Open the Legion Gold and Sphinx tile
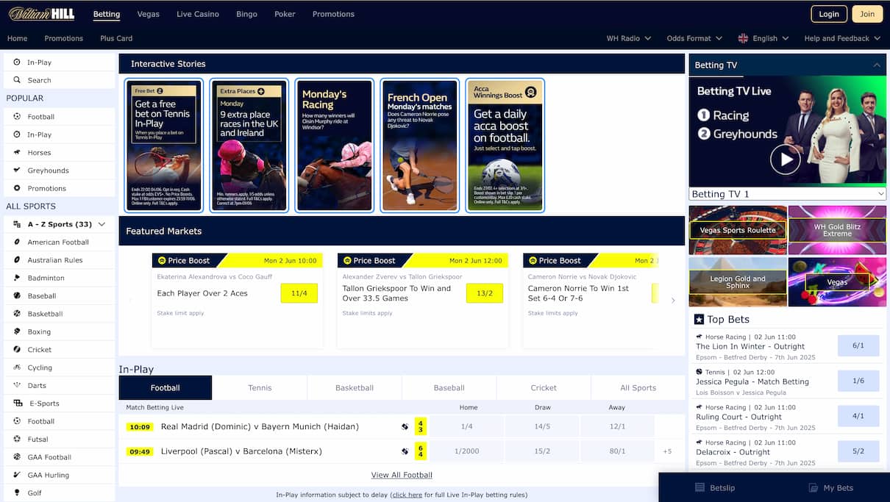 pyautogui.click(x=738, y=282)
